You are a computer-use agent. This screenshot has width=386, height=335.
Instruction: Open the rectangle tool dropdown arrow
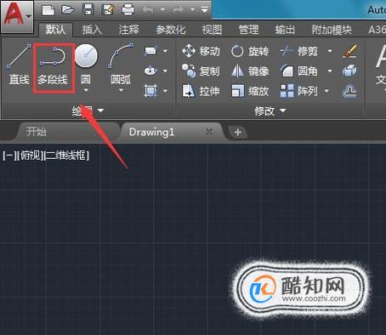(165, 51)
